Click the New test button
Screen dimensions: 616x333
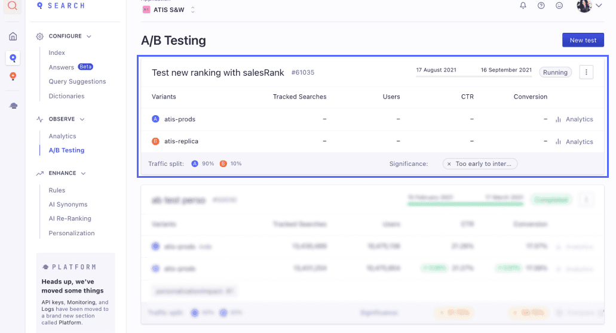tap(583, 40)
